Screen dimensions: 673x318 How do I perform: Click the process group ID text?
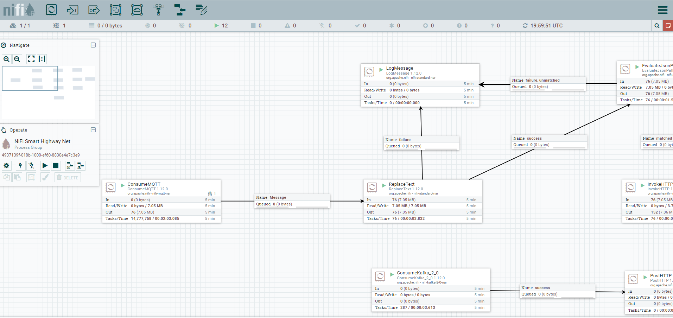(41, 155)
